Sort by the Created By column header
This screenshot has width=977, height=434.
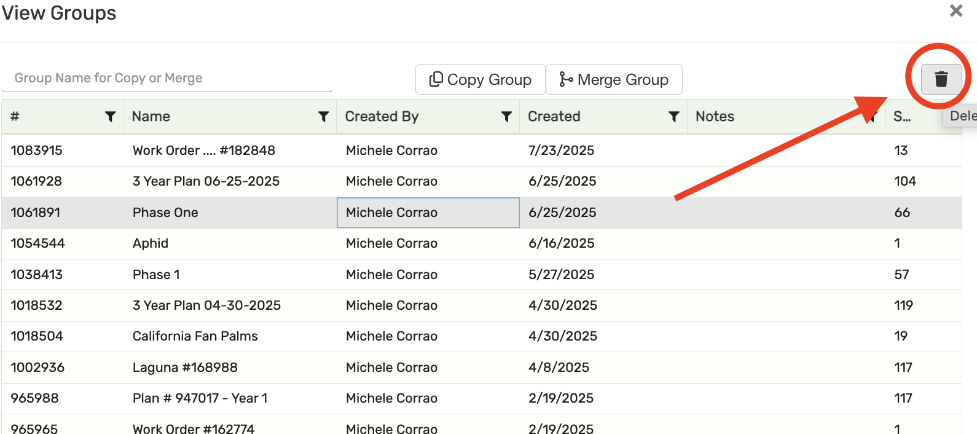pos(382,117)
